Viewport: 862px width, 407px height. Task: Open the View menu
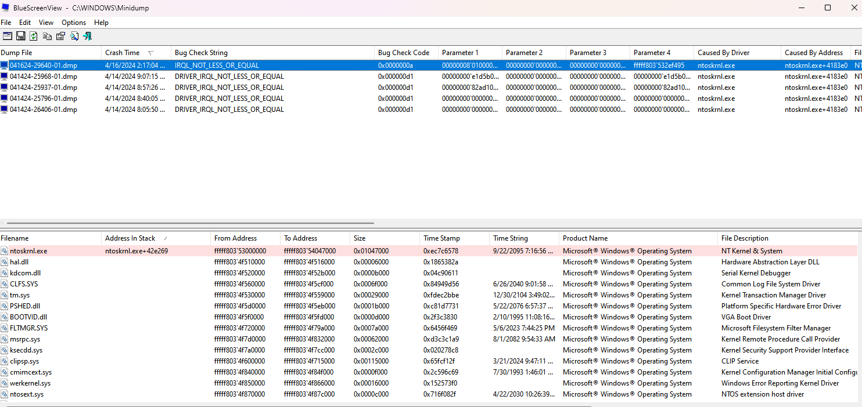point(46,22)
